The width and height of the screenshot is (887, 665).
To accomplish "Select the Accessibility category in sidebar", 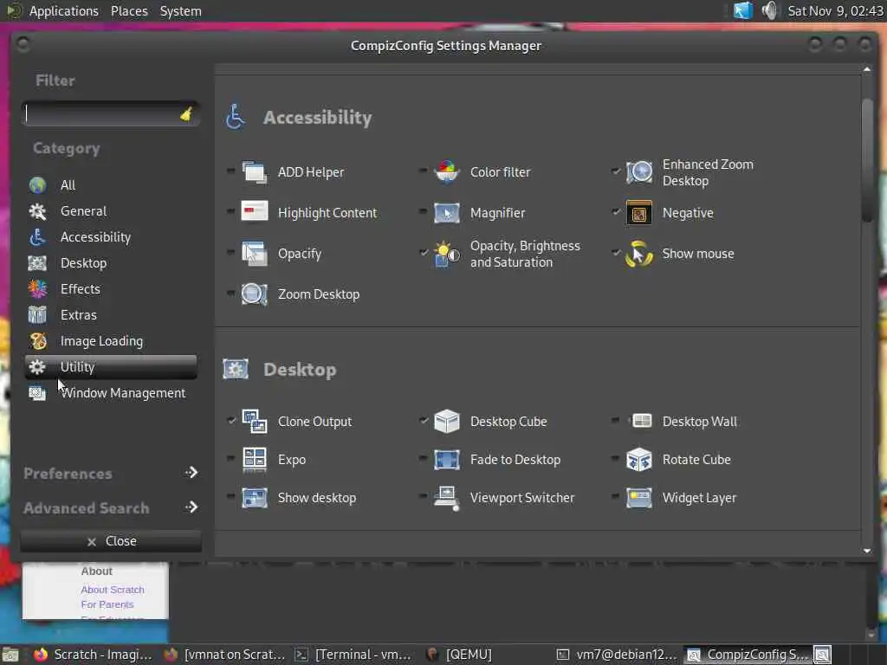I will tap(111, 237).
